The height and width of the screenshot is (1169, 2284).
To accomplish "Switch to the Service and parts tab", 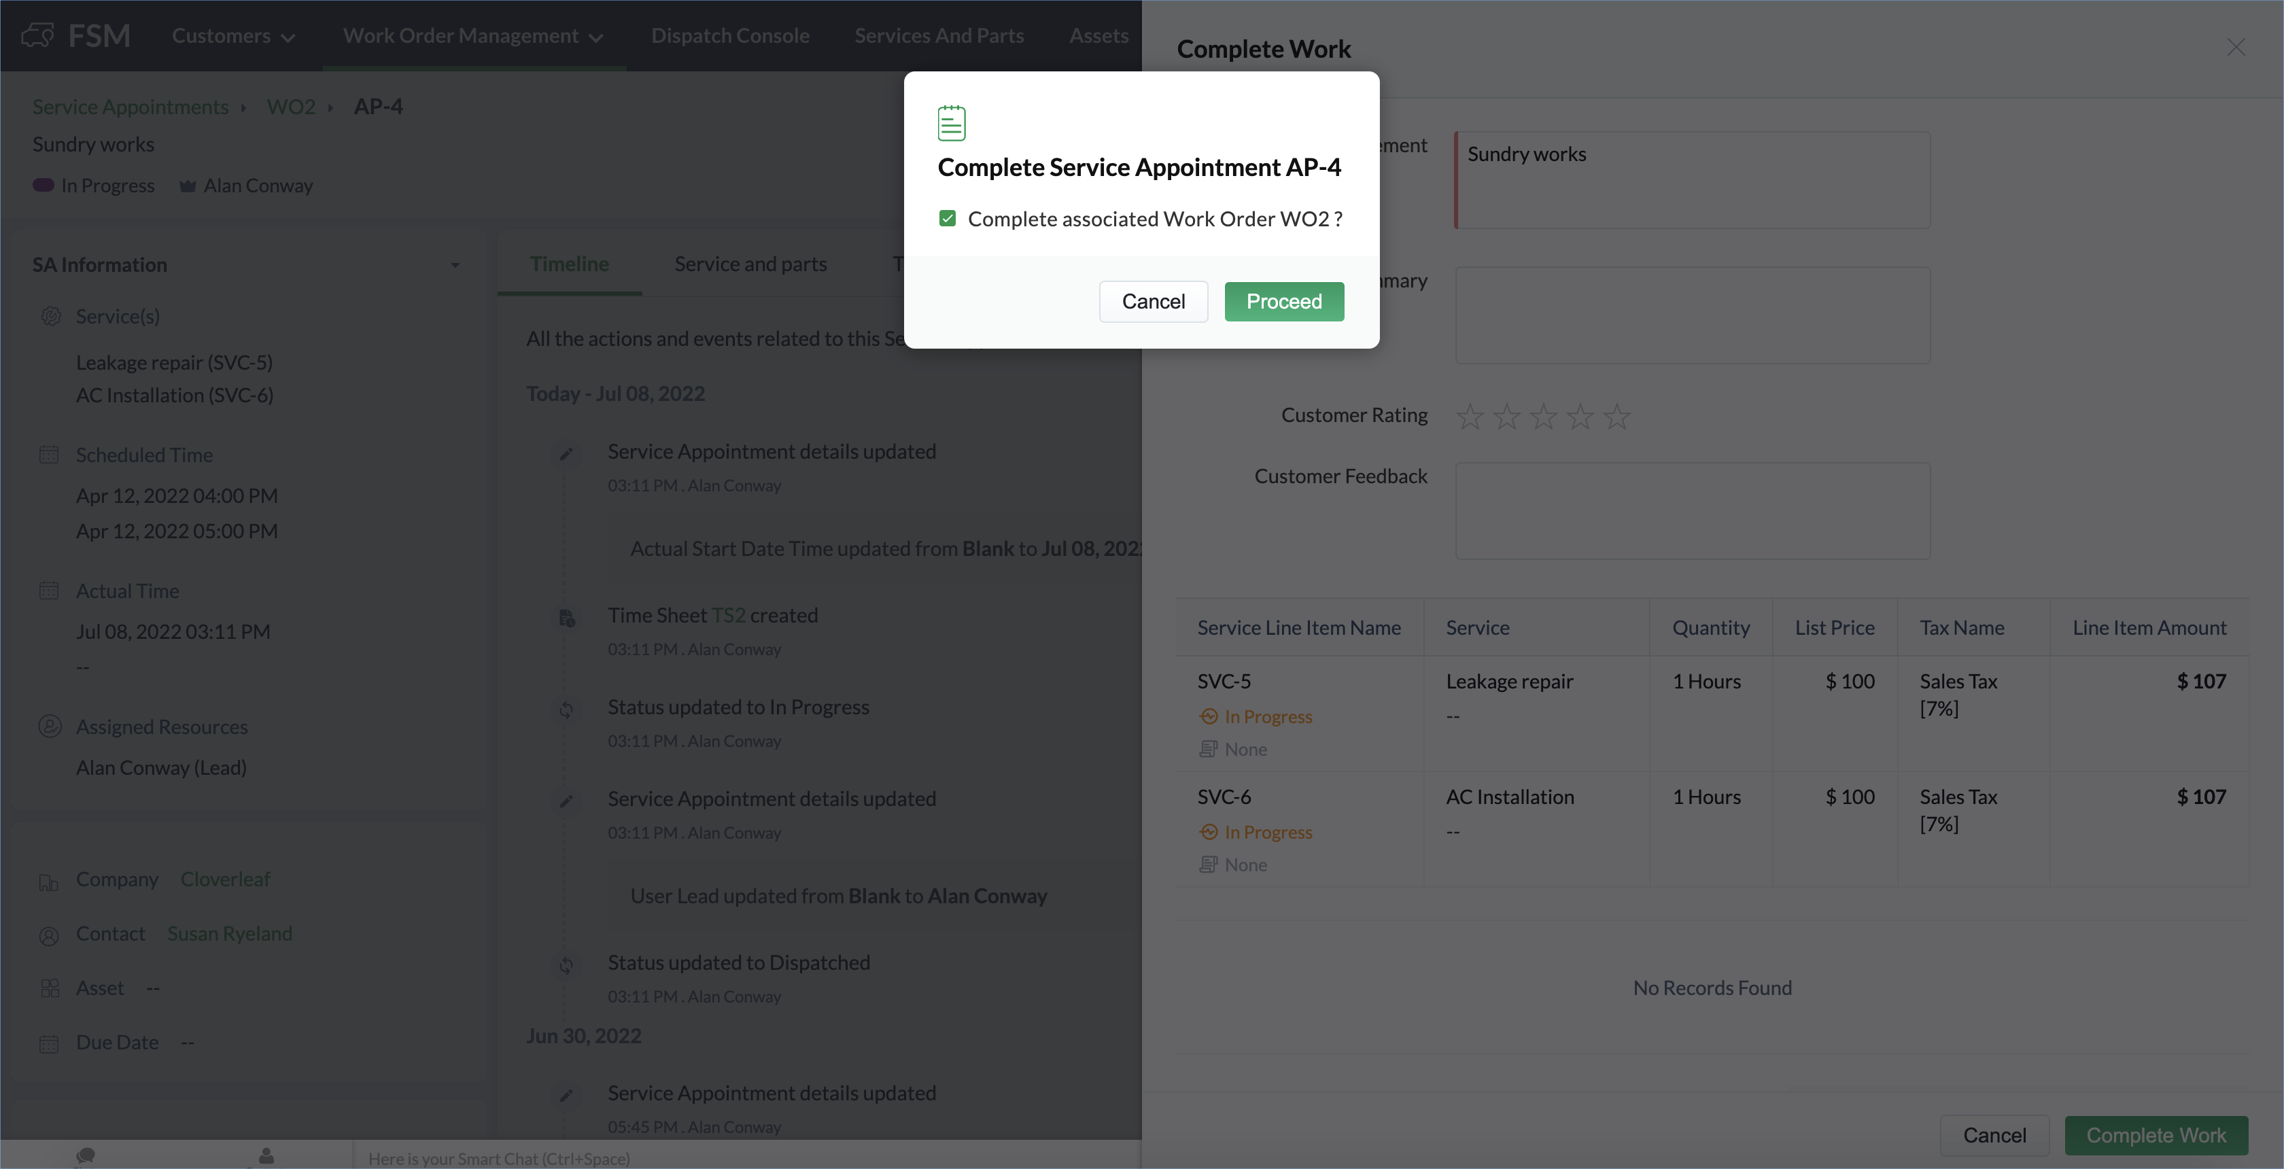I will point(750,264).
